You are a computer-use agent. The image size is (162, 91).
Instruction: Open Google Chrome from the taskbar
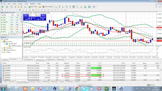tap(77, 89)
